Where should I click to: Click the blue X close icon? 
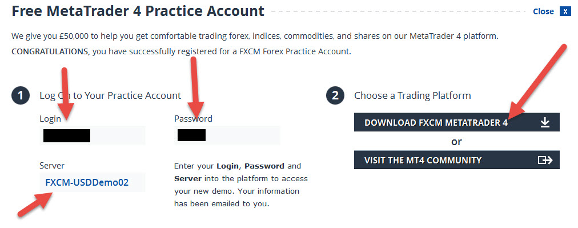coord(565,11)
